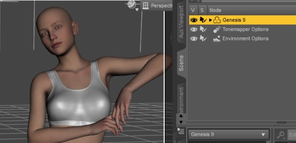The width and height of the screenshot is (296, 143).
Task: Open the Genesis 9 node selection dropdown
Action: coord(228,134)
